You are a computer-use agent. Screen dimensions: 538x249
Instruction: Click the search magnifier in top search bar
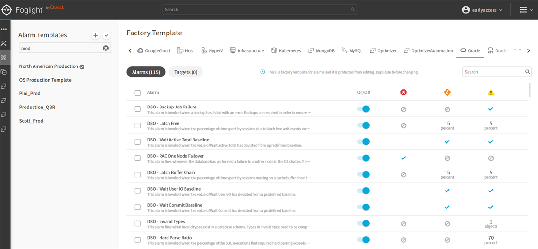pyautogui.click(x=353, y=9)
